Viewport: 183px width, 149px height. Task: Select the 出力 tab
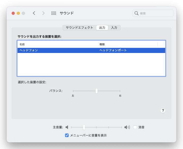click(102, 28)
